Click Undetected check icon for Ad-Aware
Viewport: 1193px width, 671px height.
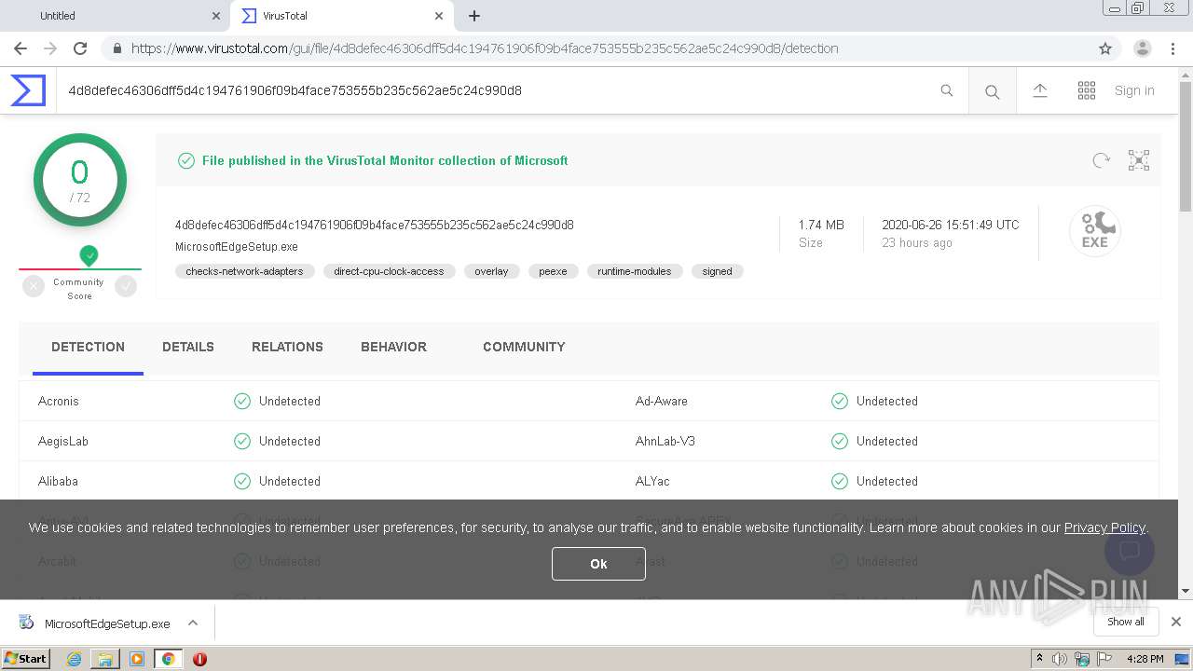[840, 401]
